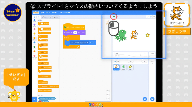Open the ファイル menu

(x=48, y=13)
